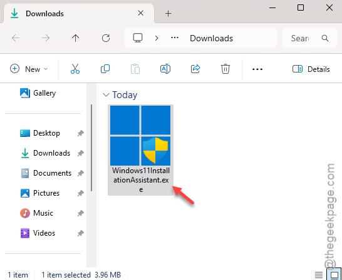Unpin Videos with its pin icon

(80, 233)
